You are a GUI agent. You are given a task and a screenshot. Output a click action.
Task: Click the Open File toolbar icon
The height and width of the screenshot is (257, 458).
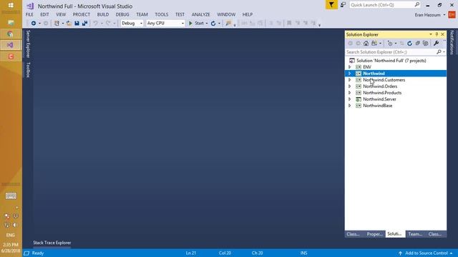[69, 24]
